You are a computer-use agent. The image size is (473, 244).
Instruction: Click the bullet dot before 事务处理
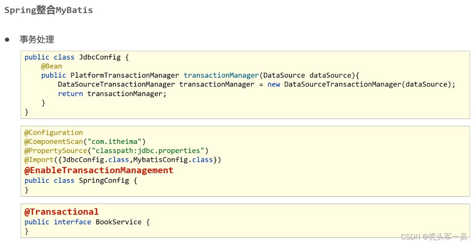[7, 40]
